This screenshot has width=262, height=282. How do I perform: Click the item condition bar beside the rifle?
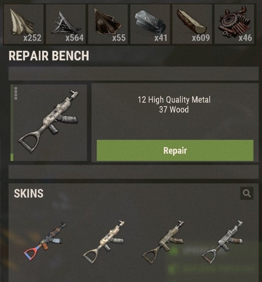click(12, 123)
